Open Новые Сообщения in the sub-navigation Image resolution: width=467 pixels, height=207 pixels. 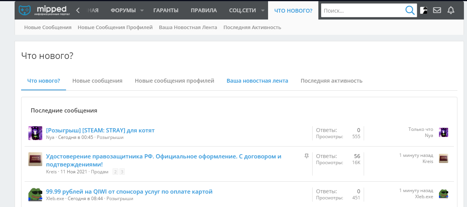[x=48, y=27]
